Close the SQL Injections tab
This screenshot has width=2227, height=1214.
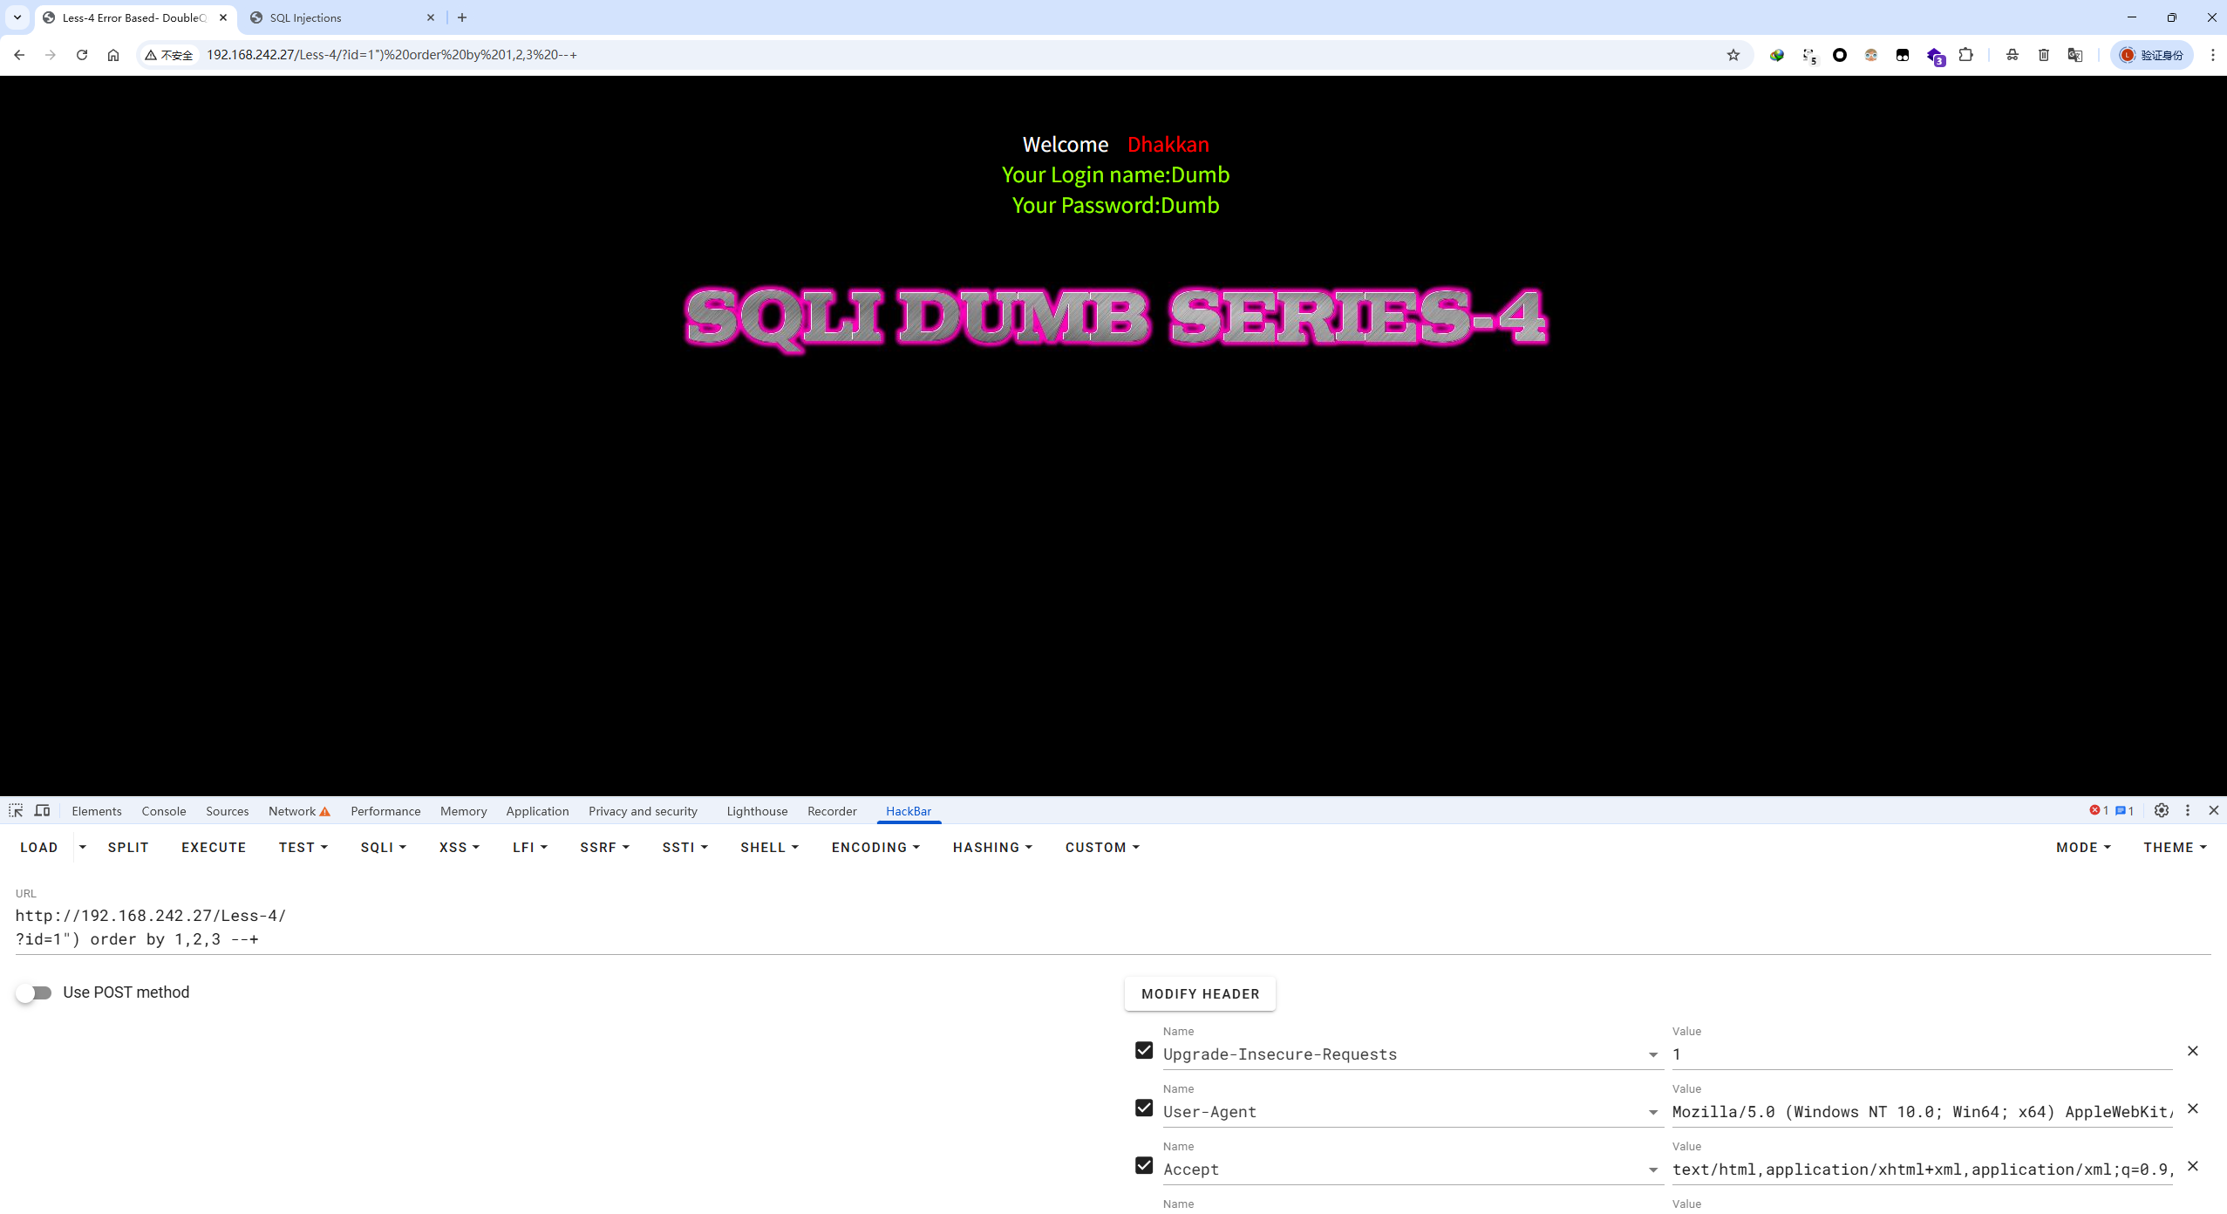431,17
